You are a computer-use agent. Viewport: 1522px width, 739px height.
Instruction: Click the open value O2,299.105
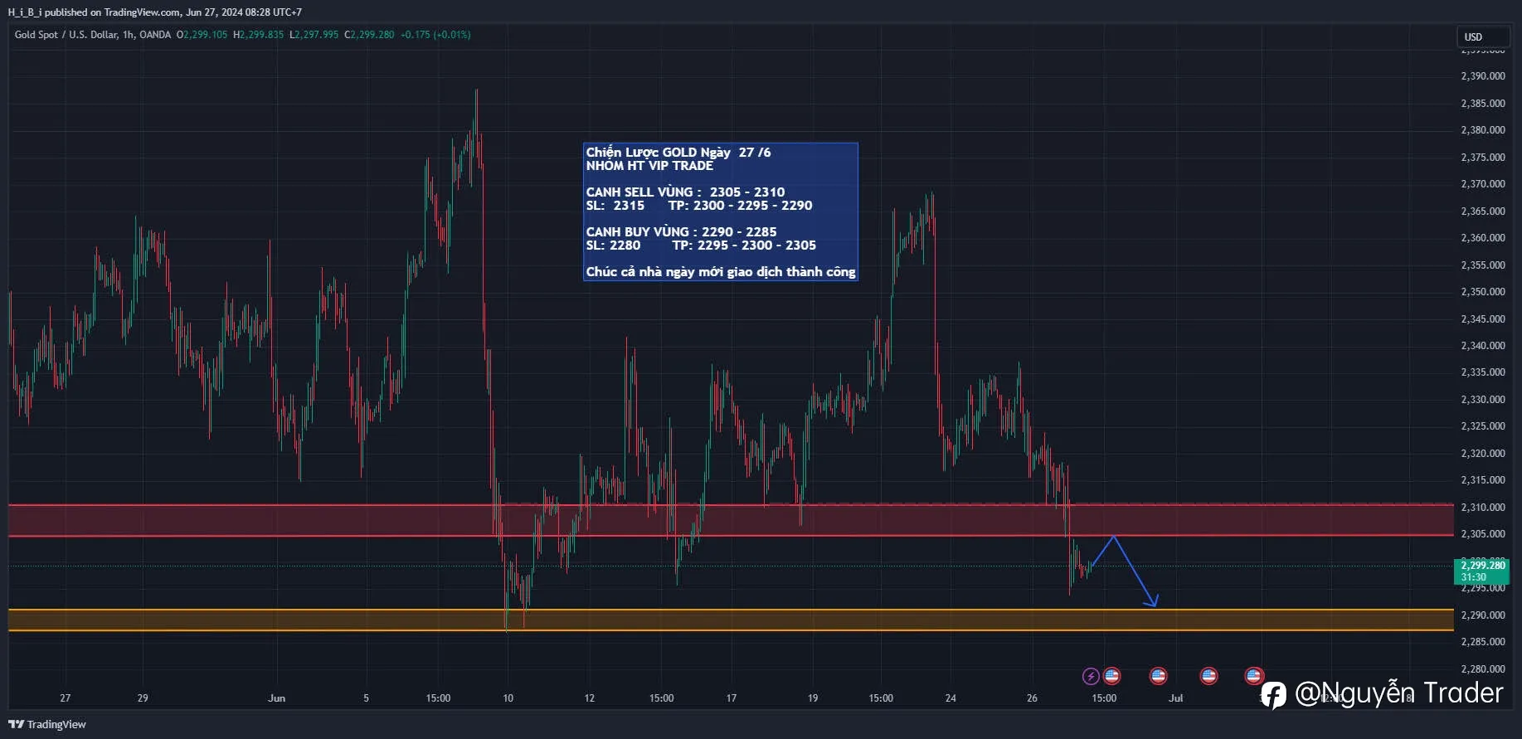pos(202,35)
